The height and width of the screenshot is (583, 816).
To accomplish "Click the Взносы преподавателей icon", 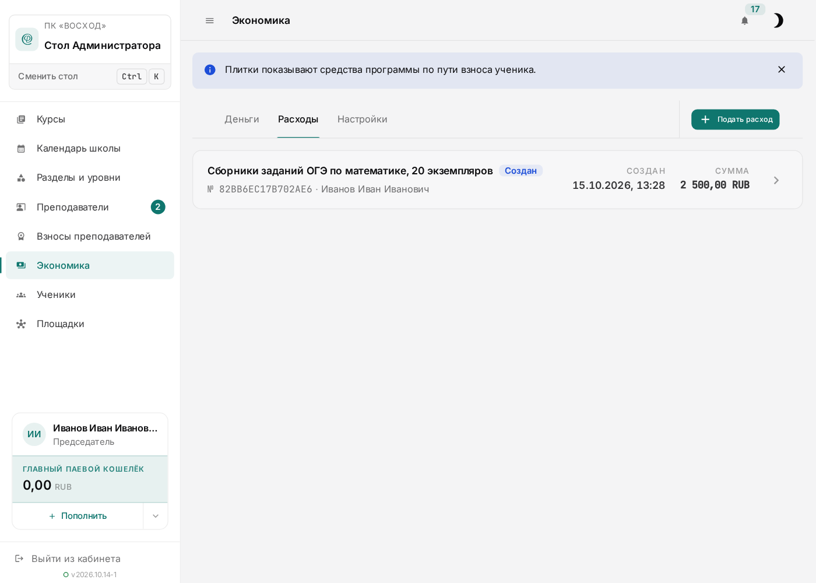I will coord(21,236).
